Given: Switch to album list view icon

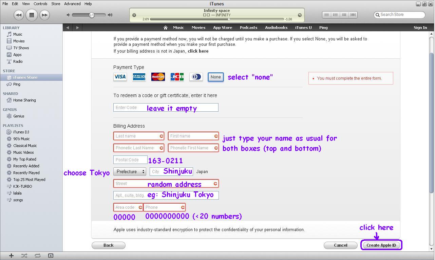Looking at the screenshot, I should pyautogui.click(x=335, y=15).
